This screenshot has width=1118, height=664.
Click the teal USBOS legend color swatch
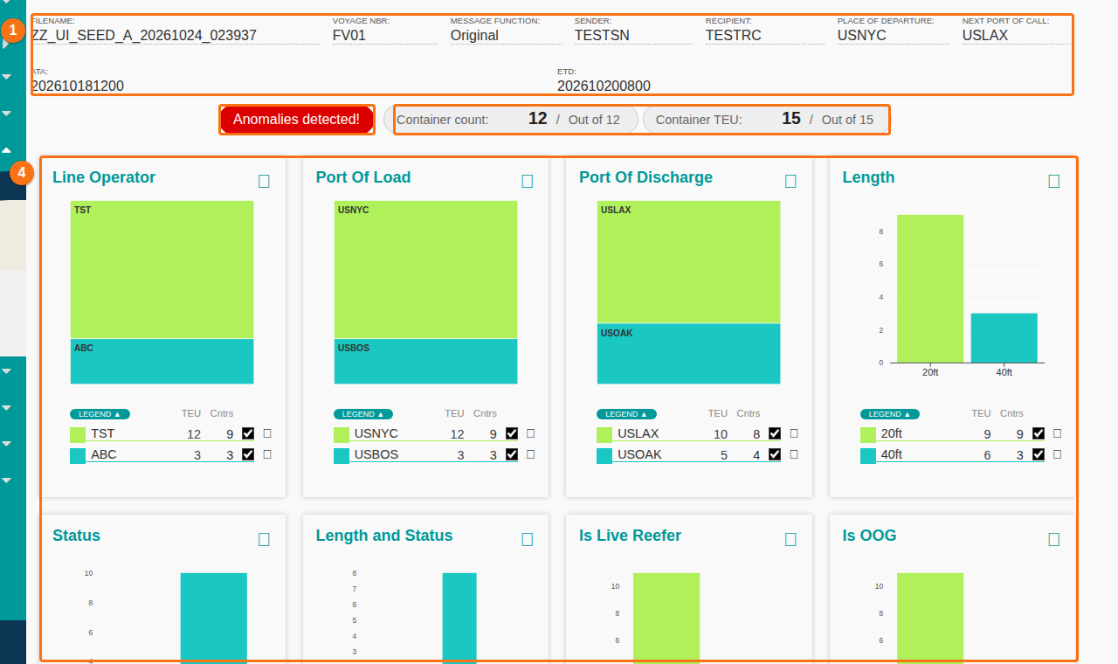click(x=342, y=455)
